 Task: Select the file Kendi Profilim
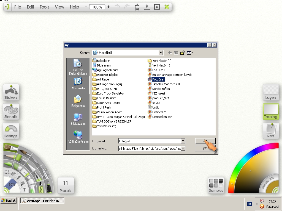click(x=159, y=89)
